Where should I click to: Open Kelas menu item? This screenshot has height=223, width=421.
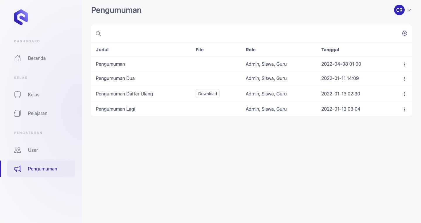(x=41, y=95)
